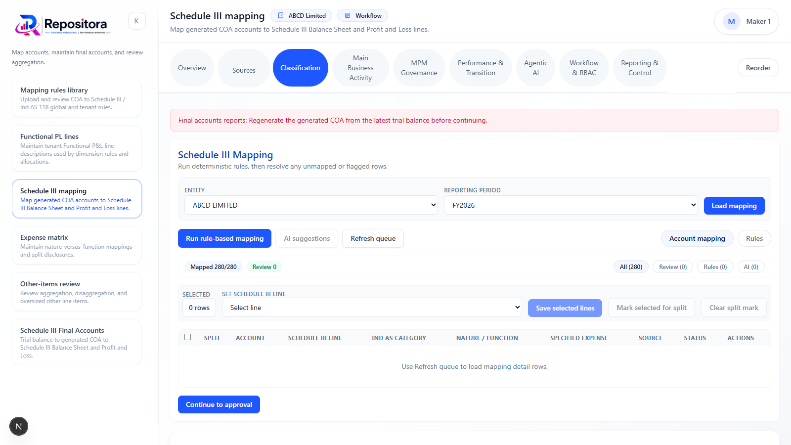Click Clear split mark button
This screenshot has height=445, width=791.
(x=734, y=308)
